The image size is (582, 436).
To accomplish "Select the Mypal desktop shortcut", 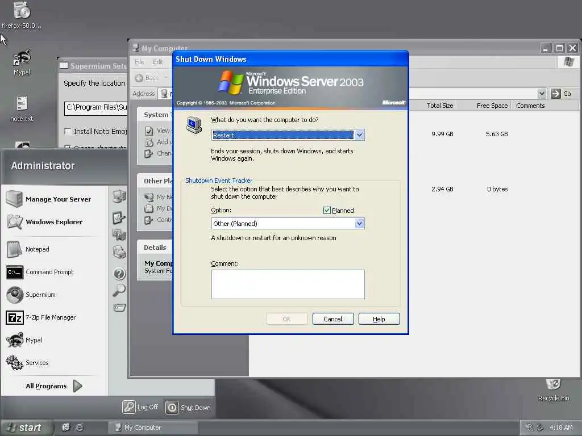I will coord(22,62).
